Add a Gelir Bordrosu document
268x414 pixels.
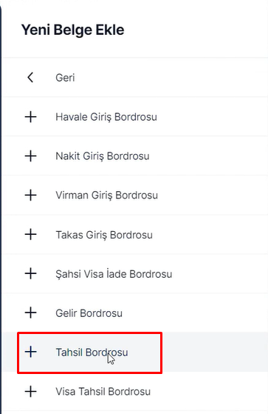(89, 313)
